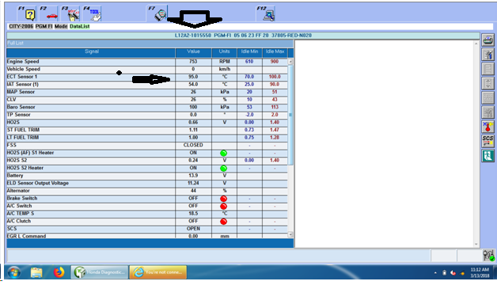Image resolution: width=497 pixels, height=304 pixels.
Task: Click the data list scrollbar down arrow
Action: tap(290, 234)
